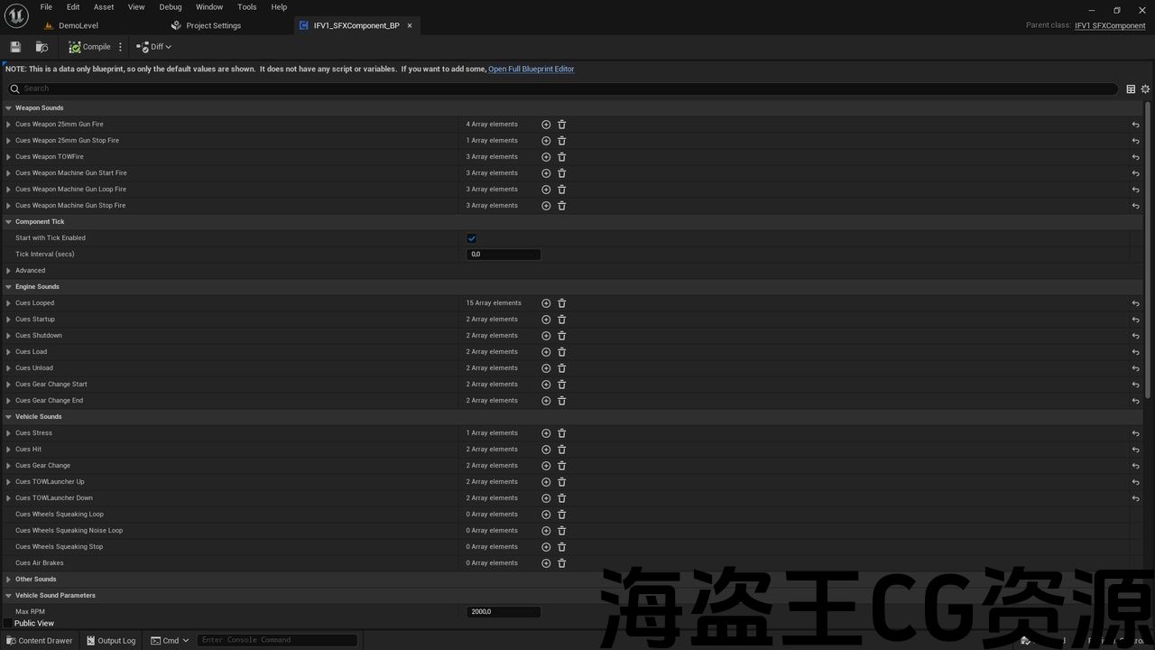Add element to Cues Air Brakes array

(546, 563)
